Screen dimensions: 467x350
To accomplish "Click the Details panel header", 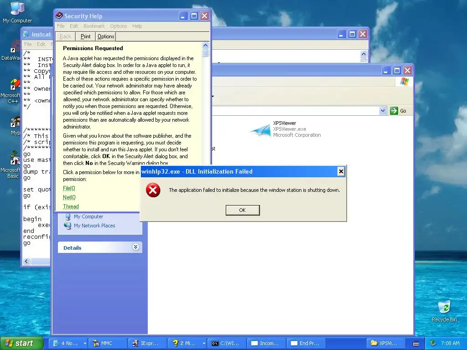I will click(100, 247).
